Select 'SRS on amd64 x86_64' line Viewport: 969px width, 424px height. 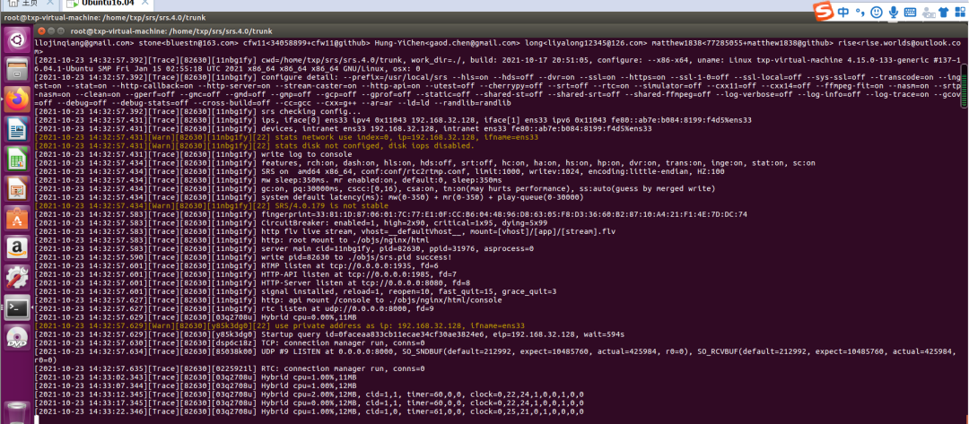click(x=380, y=171)
